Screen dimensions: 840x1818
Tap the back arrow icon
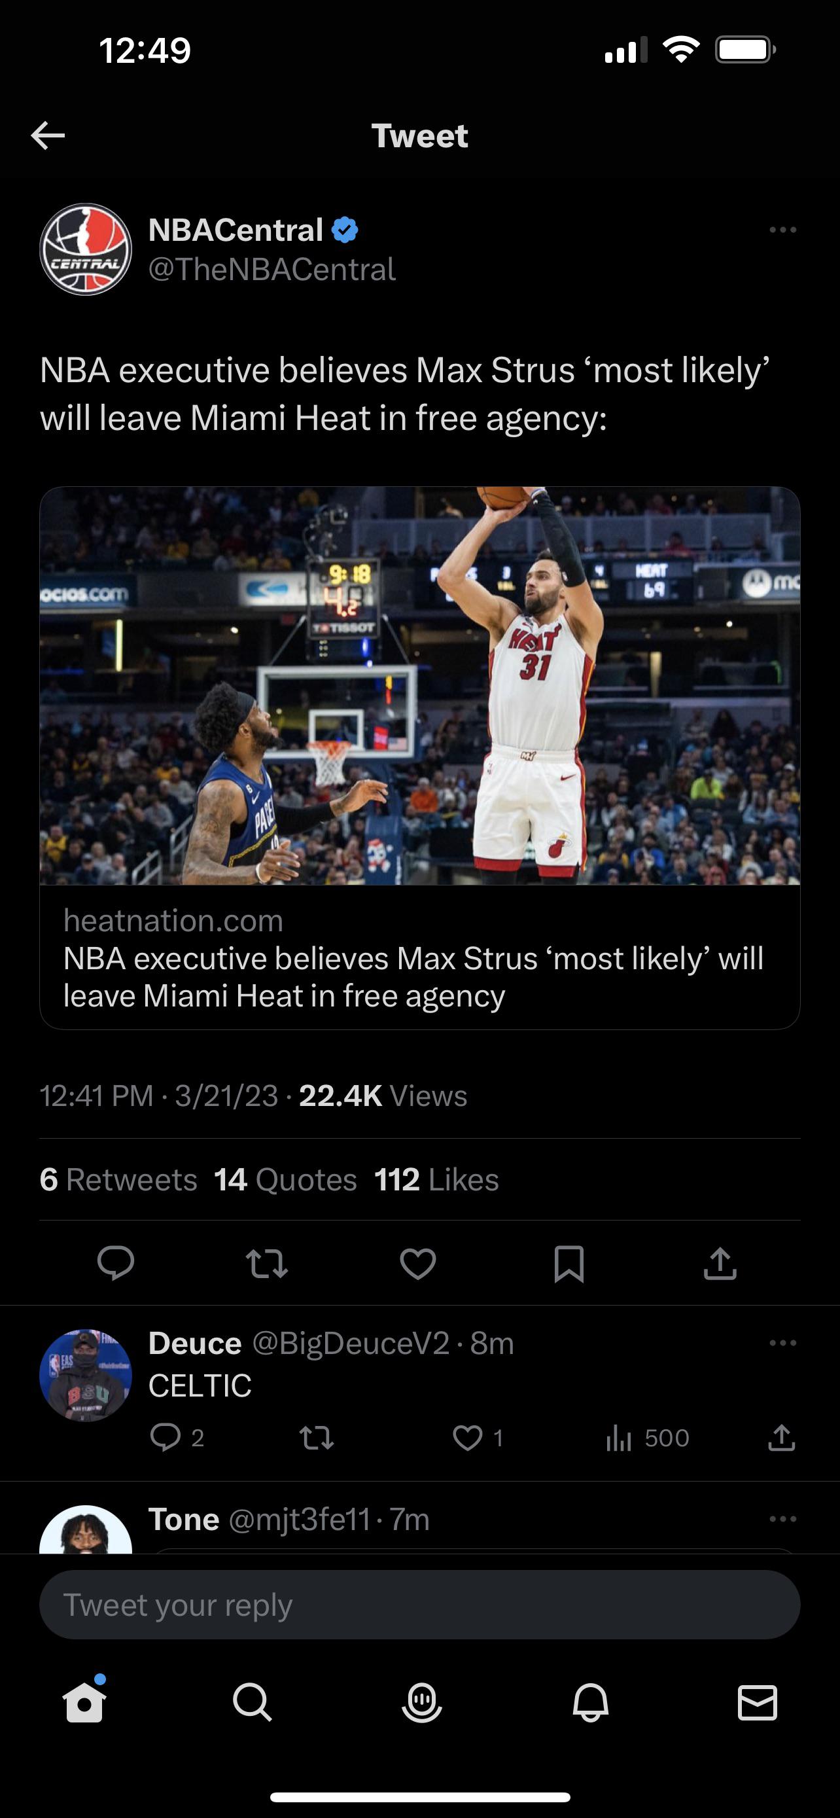(x=48, y=135)
